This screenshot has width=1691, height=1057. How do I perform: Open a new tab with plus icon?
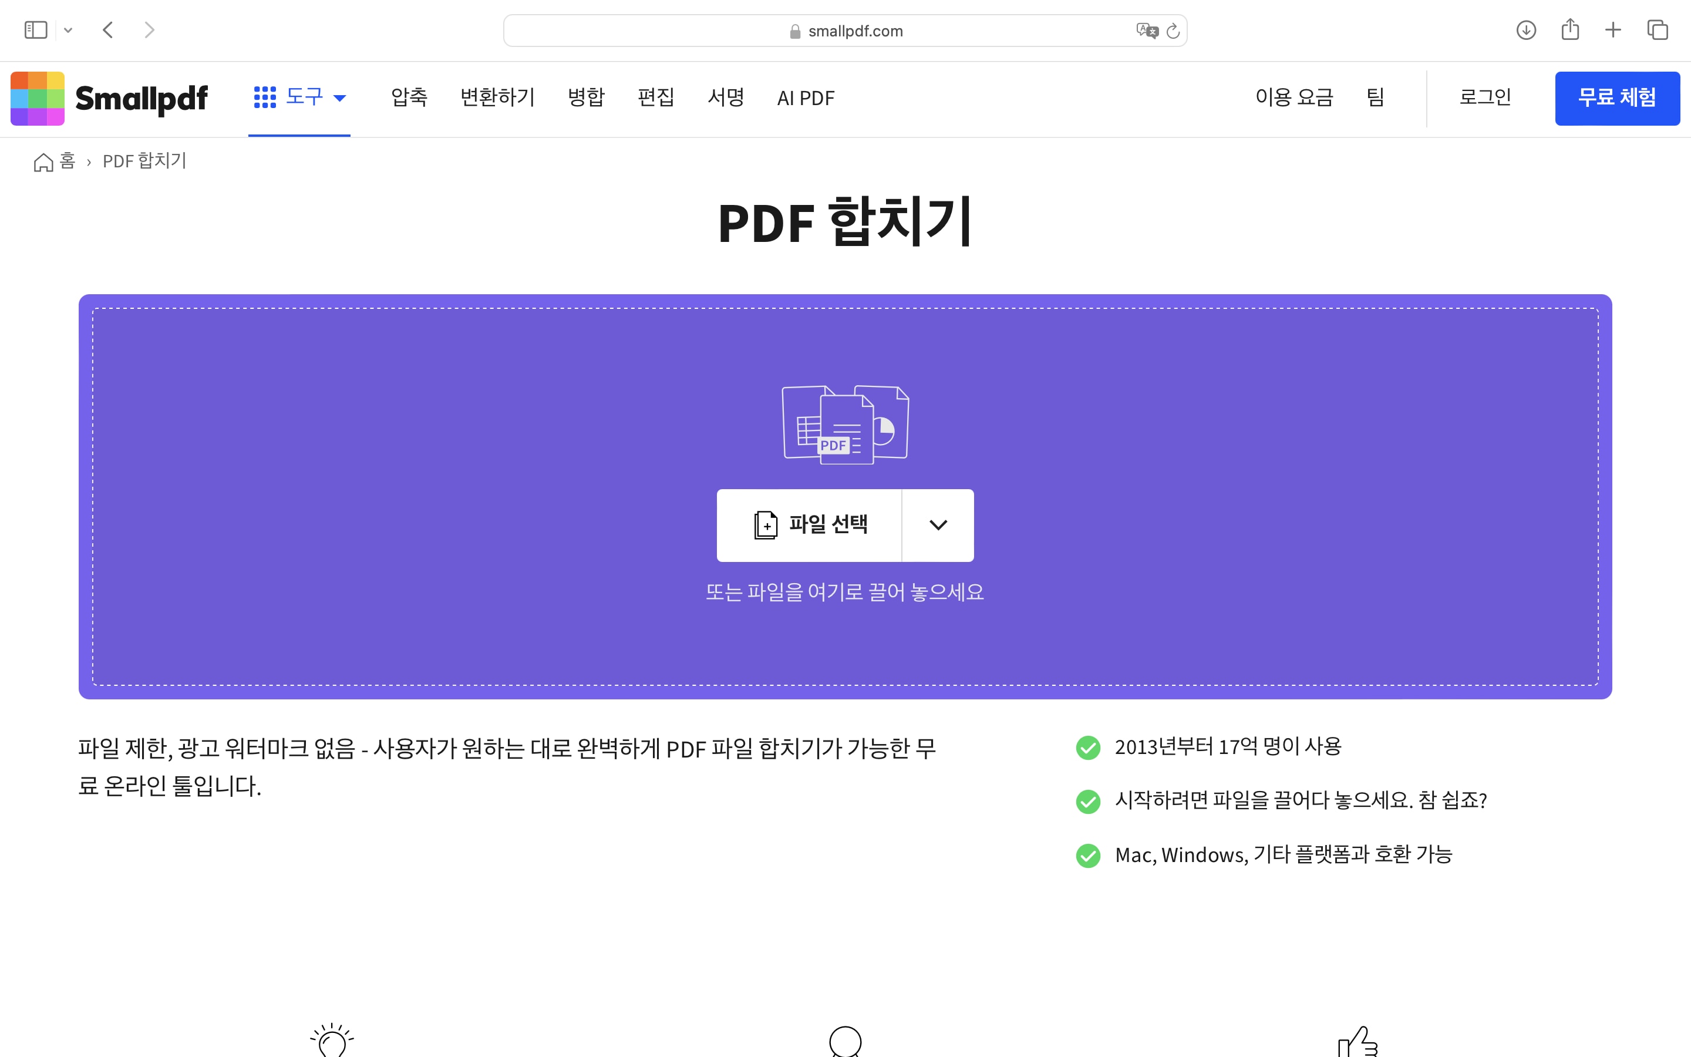[1613, 30]
